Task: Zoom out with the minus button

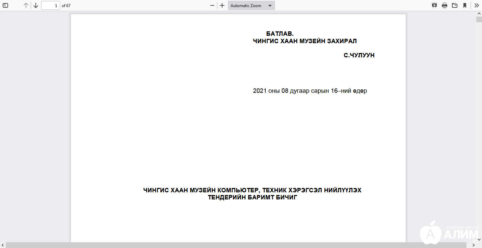Action: click(212, 5)
